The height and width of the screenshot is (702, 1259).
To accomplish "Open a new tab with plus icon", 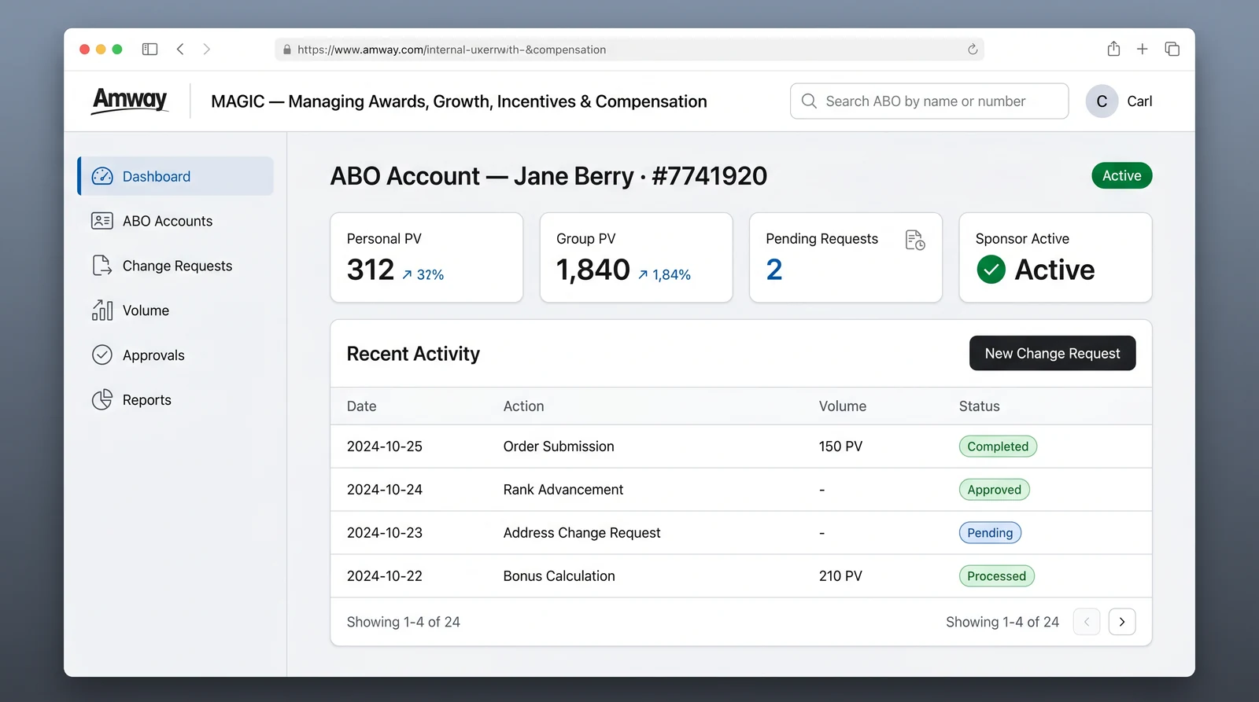I will click(x=1143, y=49).
